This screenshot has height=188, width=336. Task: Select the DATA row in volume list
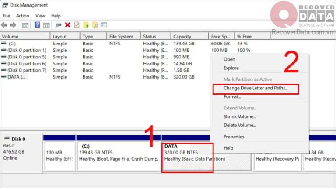17,77
